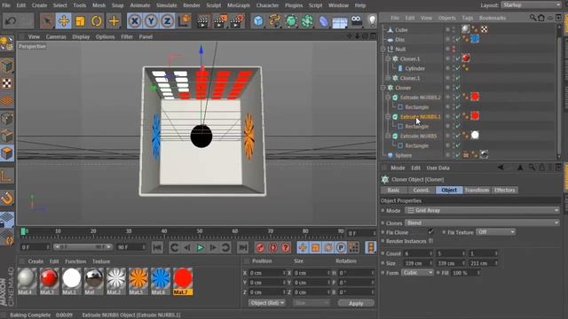The height and width of the screenshot is (319, 568).
Task: Open the Form Cubic dropdown
Action: click(x=417, y=272)
